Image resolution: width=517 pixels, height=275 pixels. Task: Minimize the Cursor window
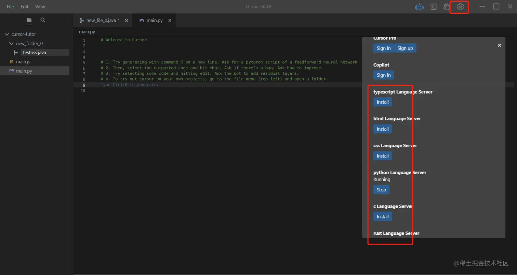point(482,6)
